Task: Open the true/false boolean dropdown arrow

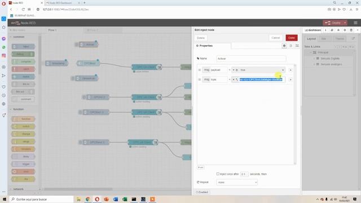Action: pyautogui.click(x=283, y=70)
